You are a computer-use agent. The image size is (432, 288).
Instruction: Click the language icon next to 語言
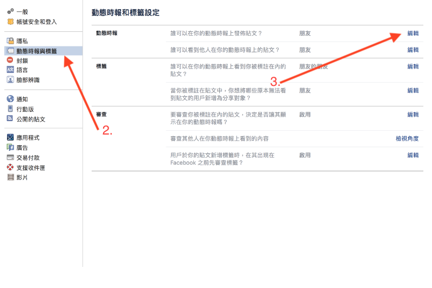tap(10, 70)
